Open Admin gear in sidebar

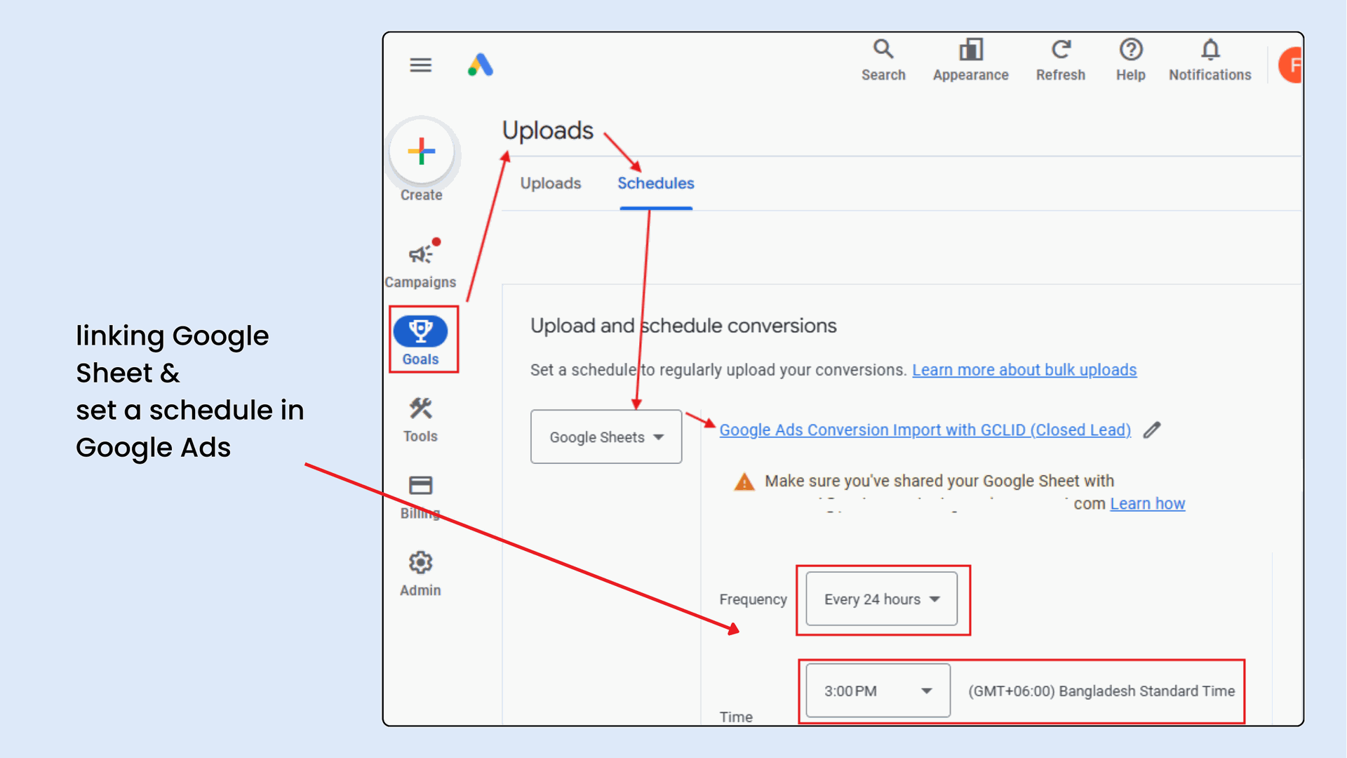[420, 563]
